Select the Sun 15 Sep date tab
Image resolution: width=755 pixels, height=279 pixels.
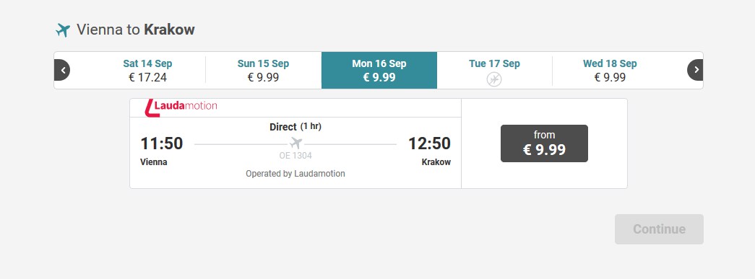pos(264,70)
